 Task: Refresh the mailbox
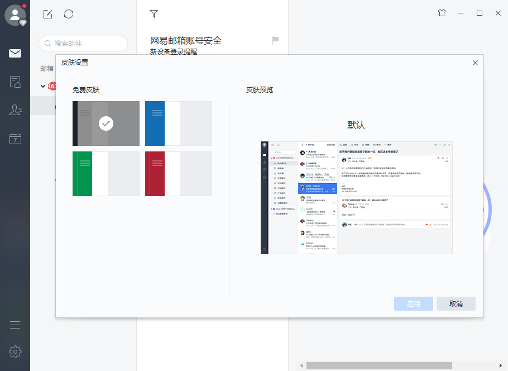(69, 15)
